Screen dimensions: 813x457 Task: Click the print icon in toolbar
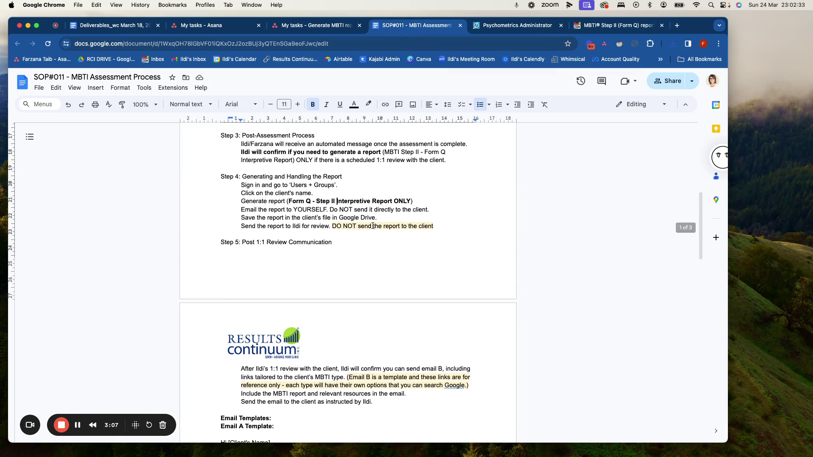tap(95, 105)
